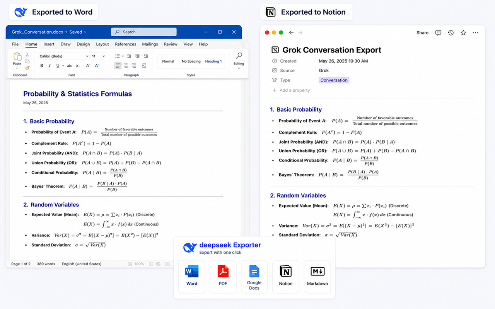Viewport: 495px width, 309px height.
Task: Choose Markdown export in deepseek Exporter
Action: pyautogui.click(x=317, y=276)
